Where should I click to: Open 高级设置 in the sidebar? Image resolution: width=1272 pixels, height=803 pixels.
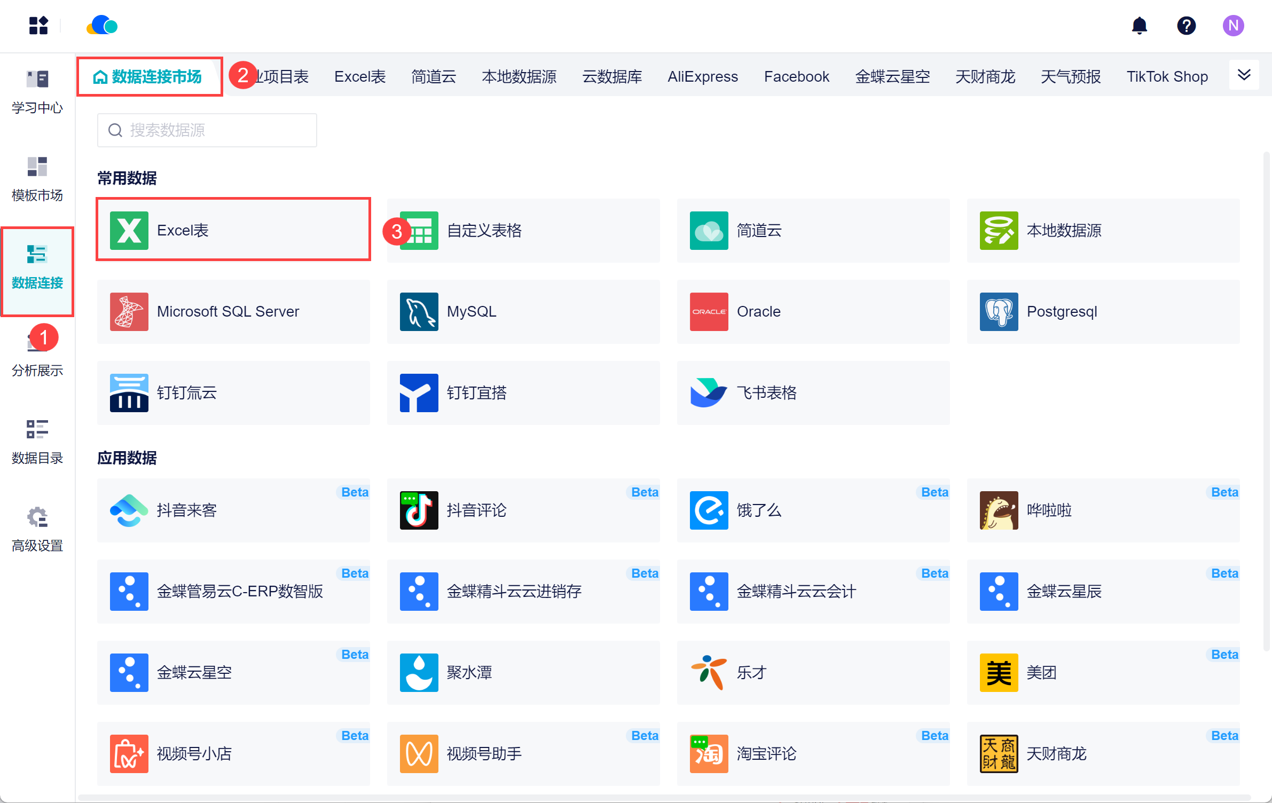coord(37,530)
